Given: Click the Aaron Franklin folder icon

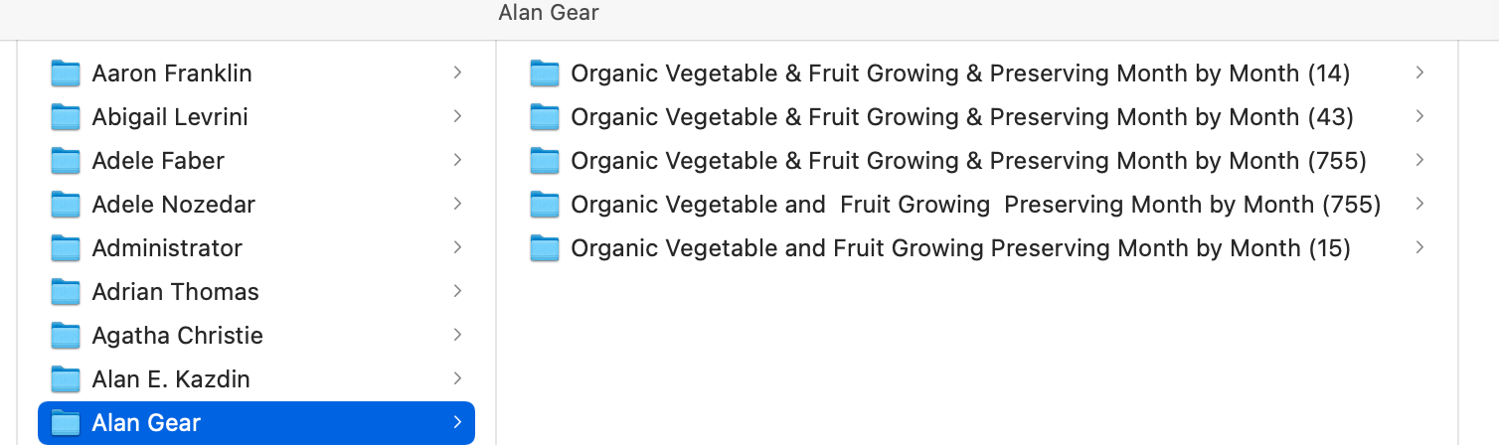Looking at the screenshot, I should [66, 74].
